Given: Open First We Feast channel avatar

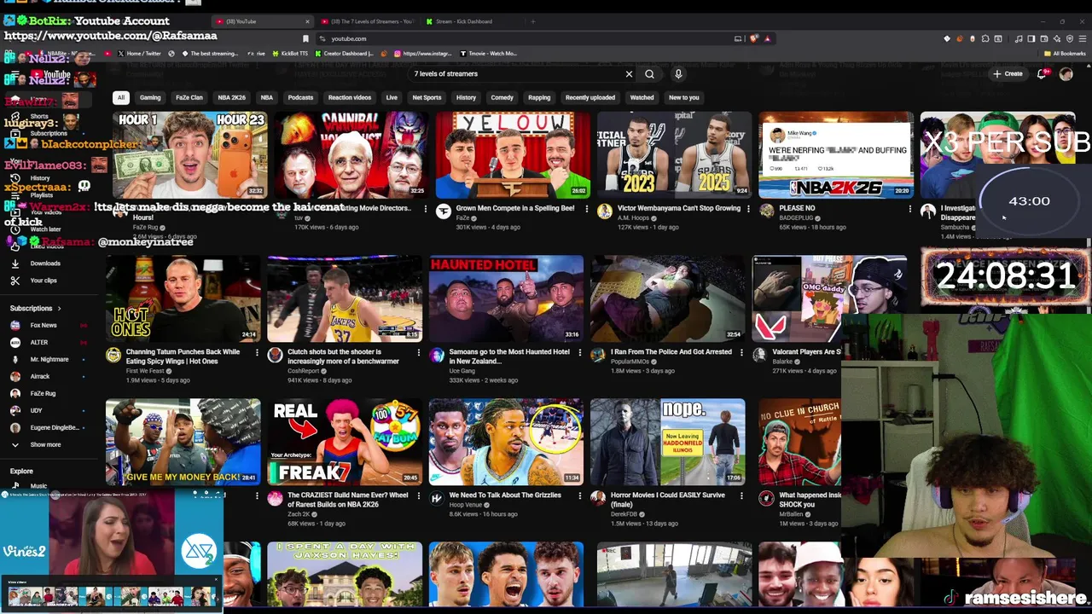Looking at the screenshot, I should point(113,356).
